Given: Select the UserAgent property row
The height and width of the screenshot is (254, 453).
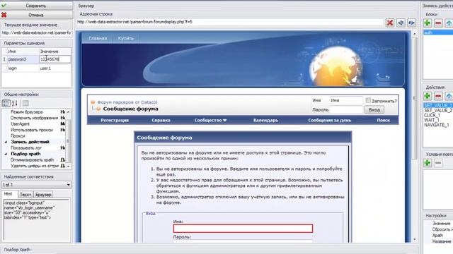Looking at the screenshot, I should 34,124.
